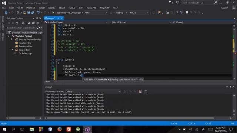Click the comment-out selected lines icon
The height and width of the screenshot is (133, 237).
click(177, 13)
